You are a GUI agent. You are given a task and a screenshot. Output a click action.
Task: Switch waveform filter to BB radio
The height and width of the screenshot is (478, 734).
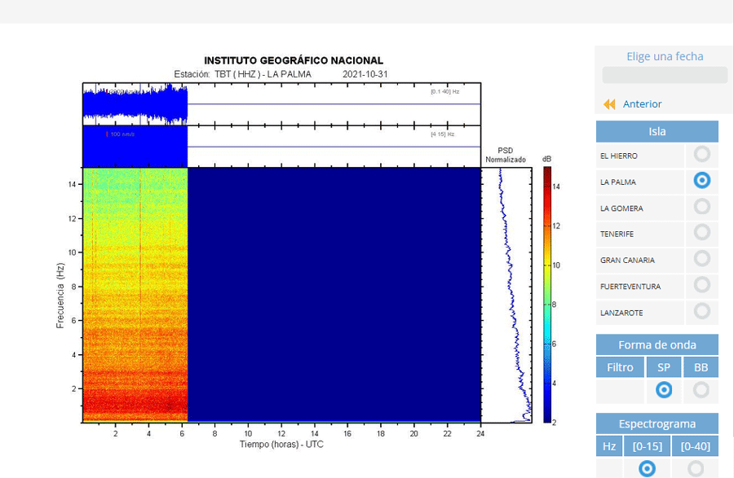701,390
